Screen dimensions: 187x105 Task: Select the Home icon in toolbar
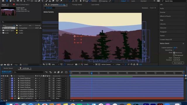pos(3,1)
